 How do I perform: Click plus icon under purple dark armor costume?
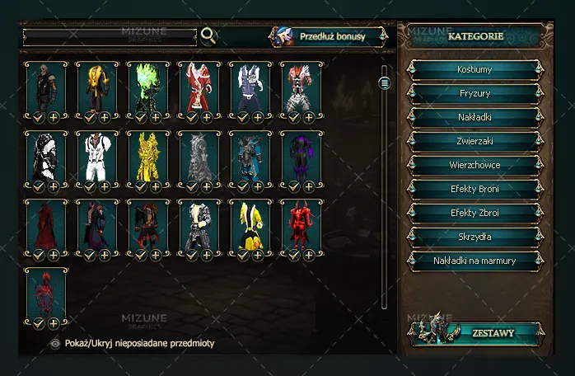coord(309,186)
